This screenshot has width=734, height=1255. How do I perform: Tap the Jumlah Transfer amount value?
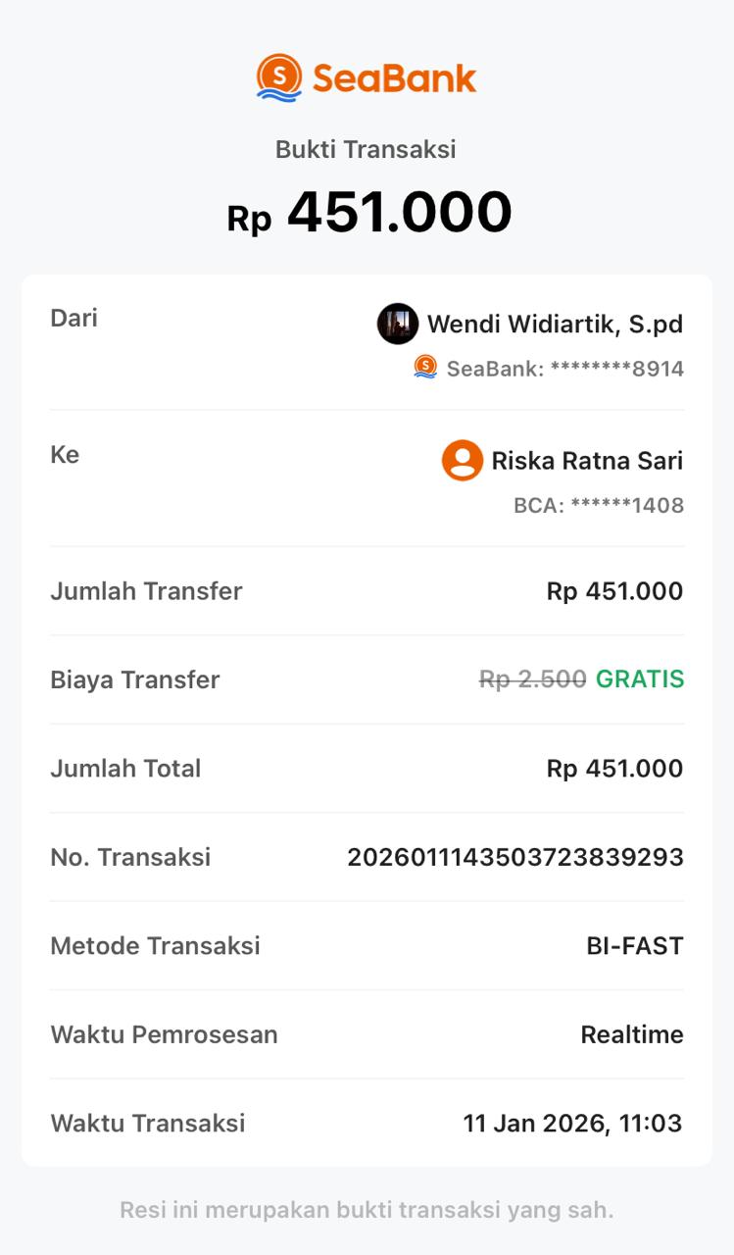coord(614,591)
